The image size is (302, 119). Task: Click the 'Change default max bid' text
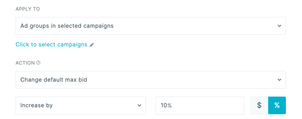point(54,80)
